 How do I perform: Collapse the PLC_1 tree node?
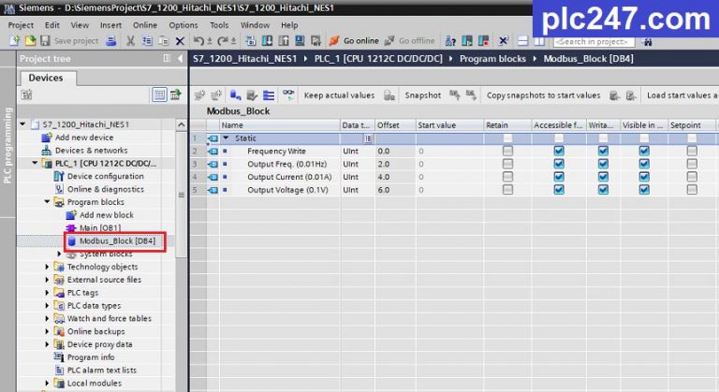[x=35, y=163]
